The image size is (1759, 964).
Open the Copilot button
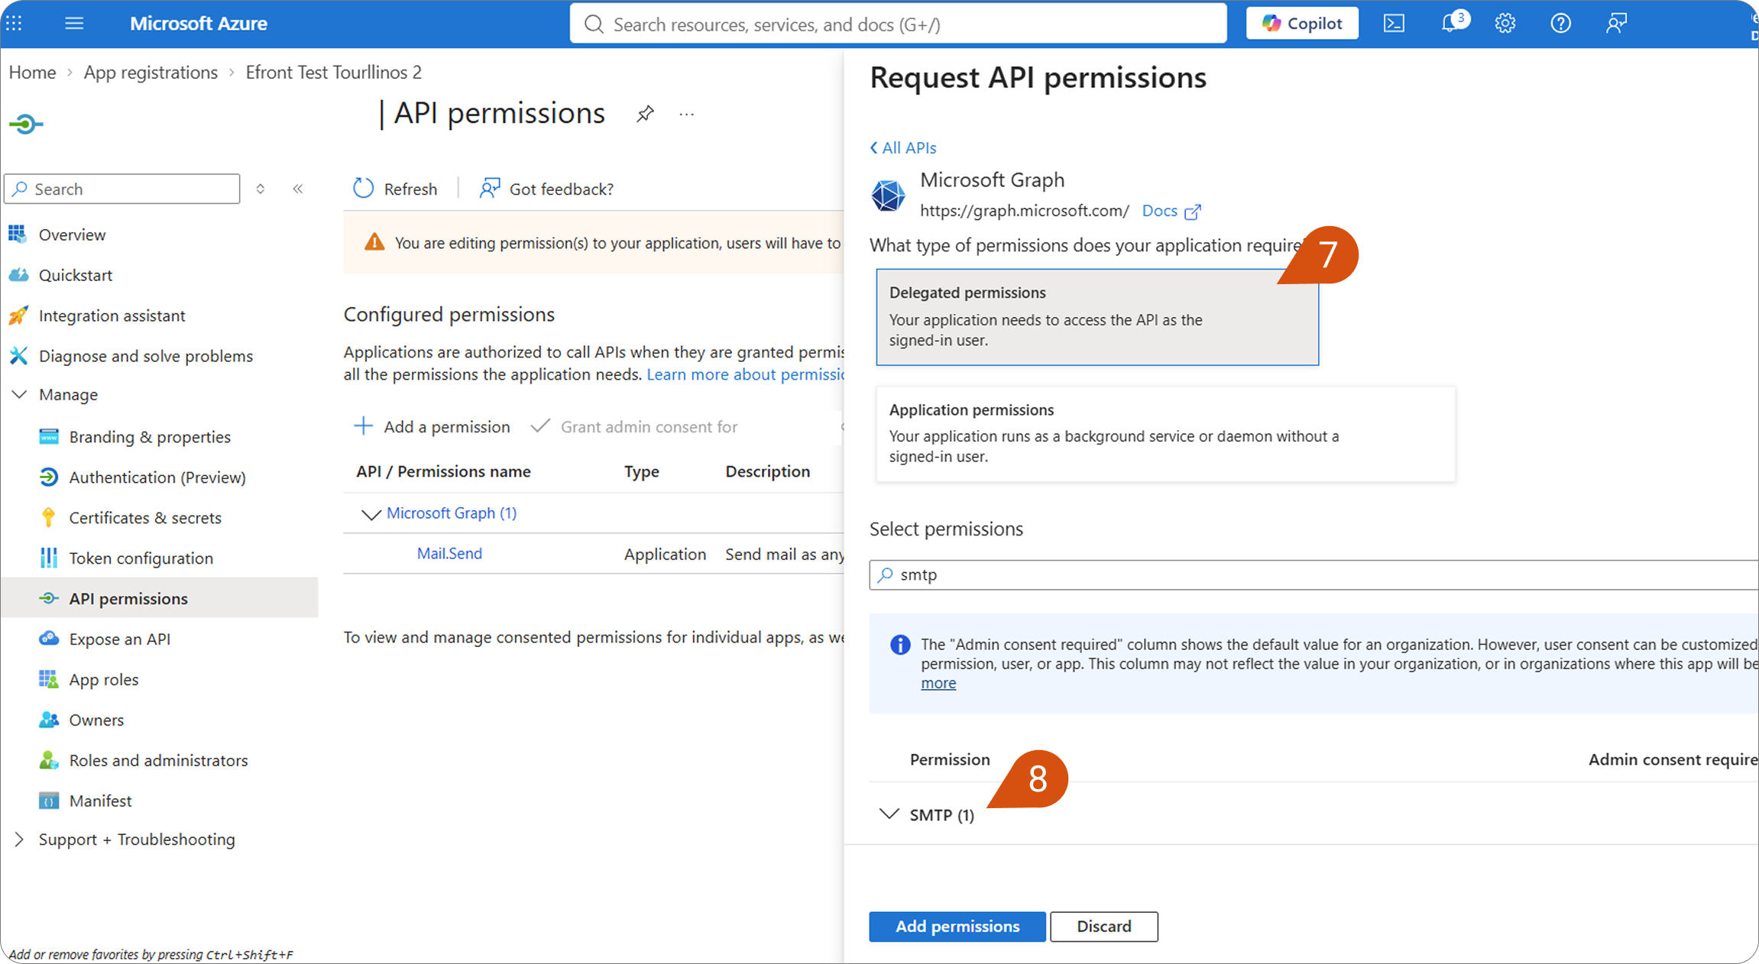[1302, 24]
